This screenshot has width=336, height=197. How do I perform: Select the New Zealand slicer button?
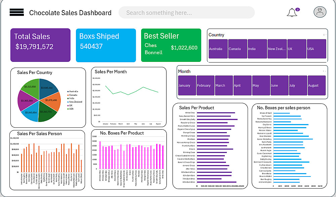click(277, 49)
